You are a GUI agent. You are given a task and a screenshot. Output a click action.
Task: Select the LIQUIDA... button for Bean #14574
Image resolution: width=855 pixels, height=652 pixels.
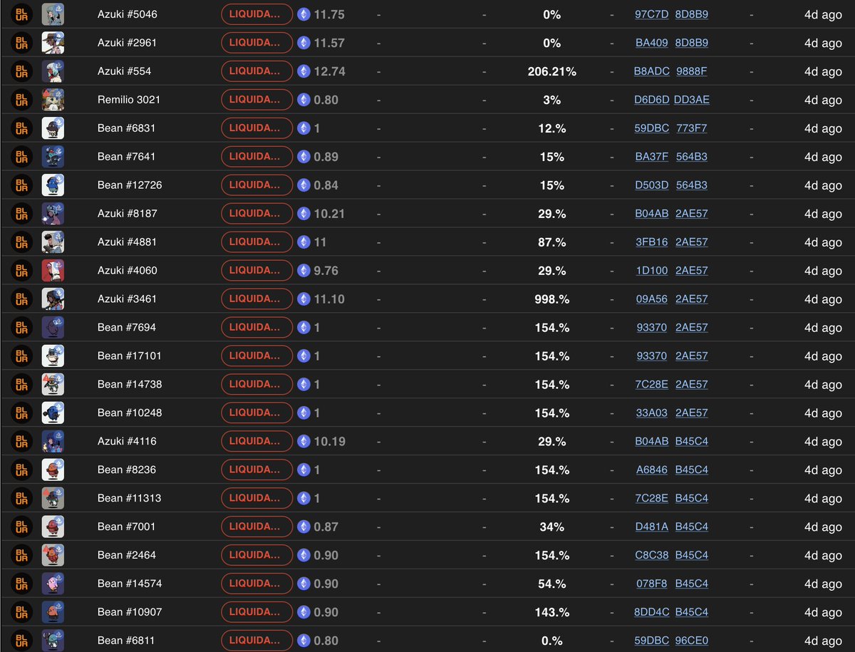pyautogui.click(x=256, y=584)
